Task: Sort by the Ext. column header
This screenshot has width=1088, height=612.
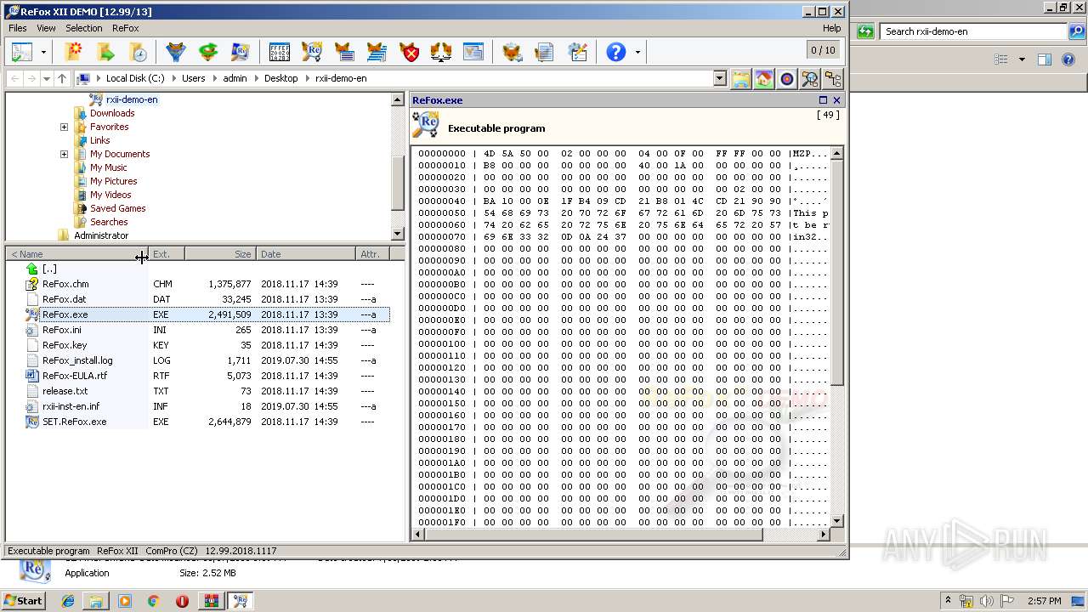Action: pos(167,253)
